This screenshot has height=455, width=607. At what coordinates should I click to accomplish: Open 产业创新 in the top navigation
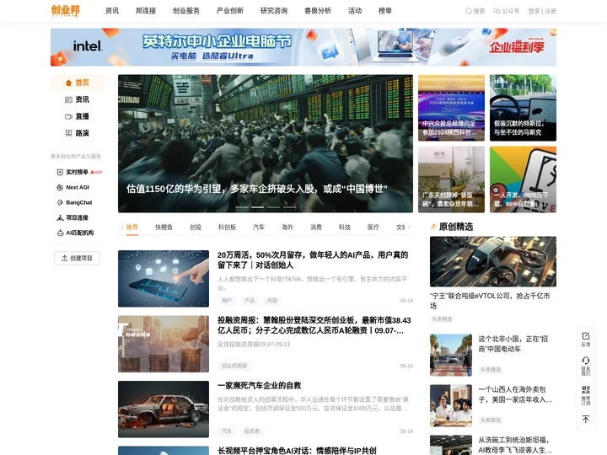[x=230, y=11]
